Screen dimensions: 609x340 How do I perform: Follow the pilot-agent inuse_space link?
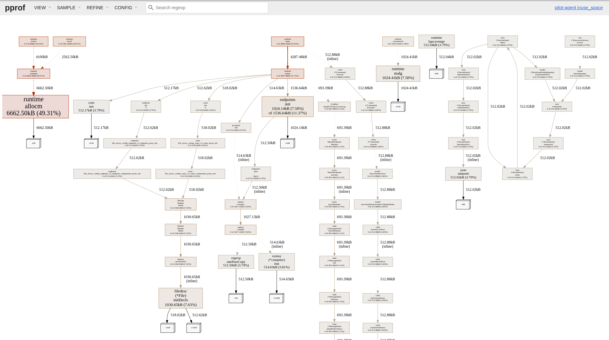[x=578, y=7]
